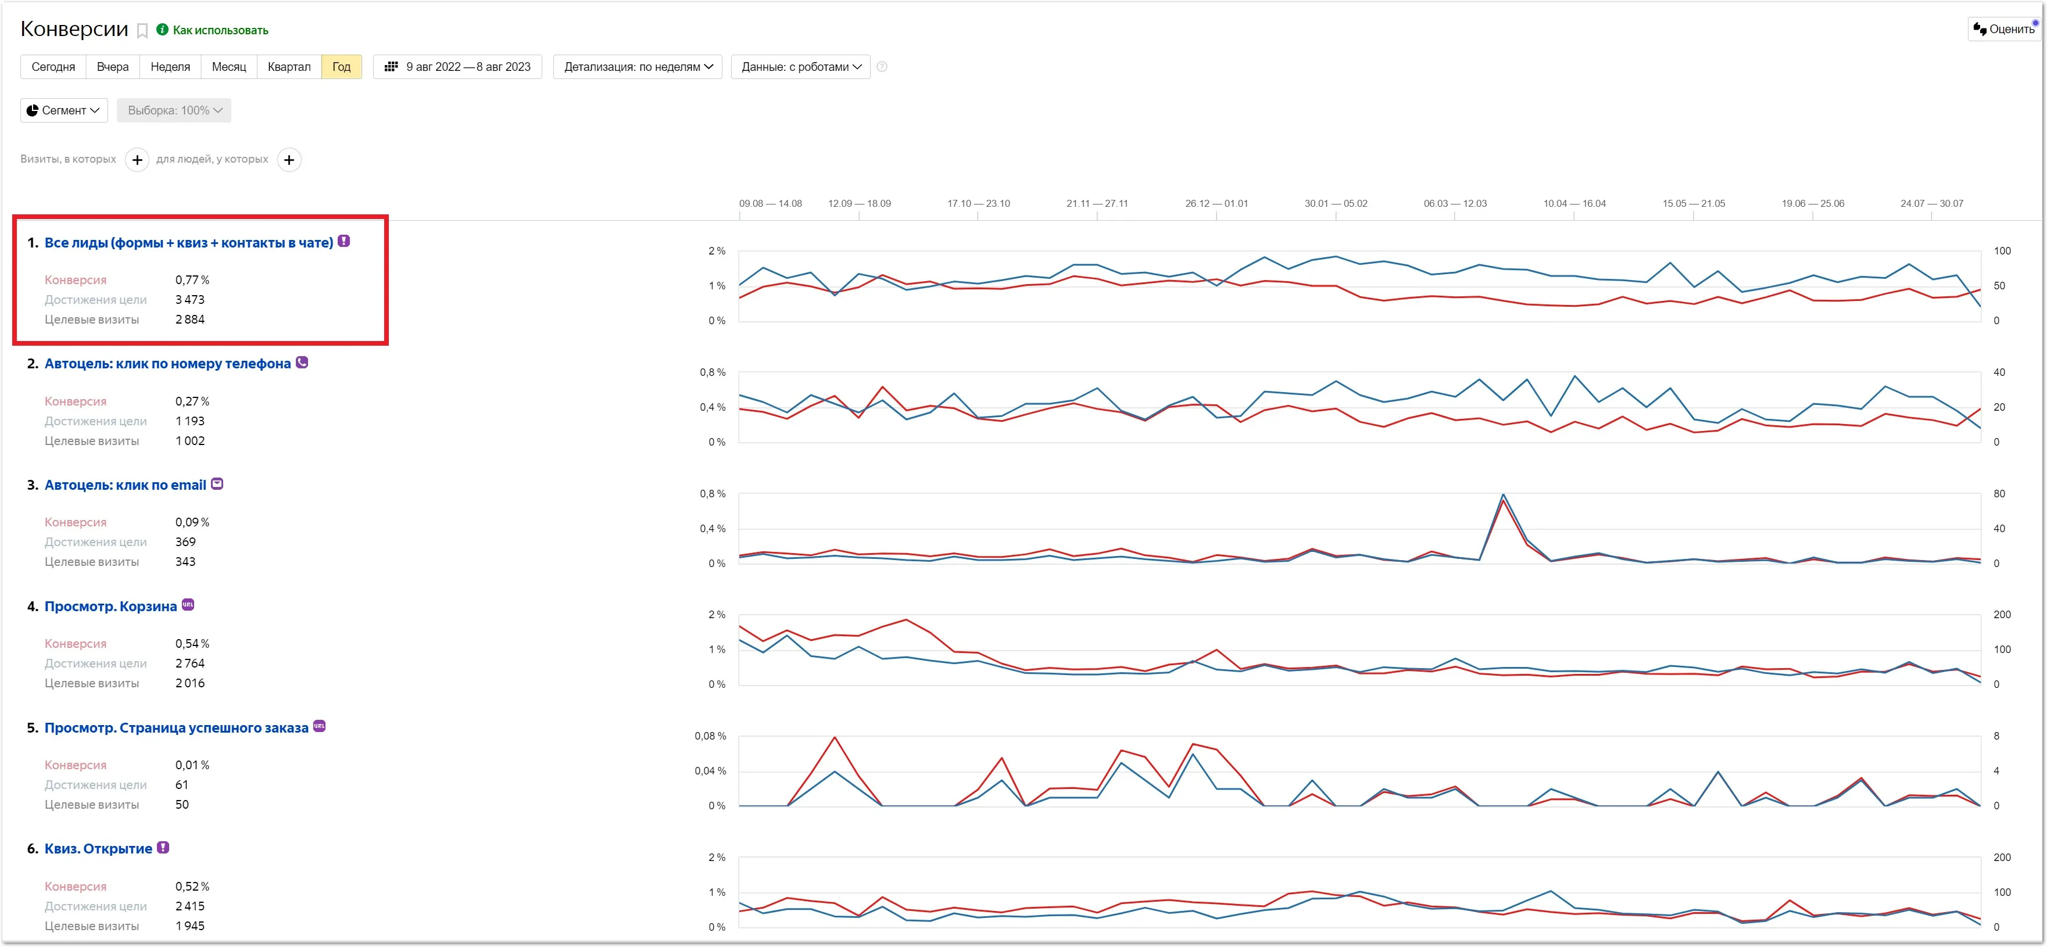Switch period to Неделя
The width and height of the screenshot is (2047, 947).
(x=170, y=67)
